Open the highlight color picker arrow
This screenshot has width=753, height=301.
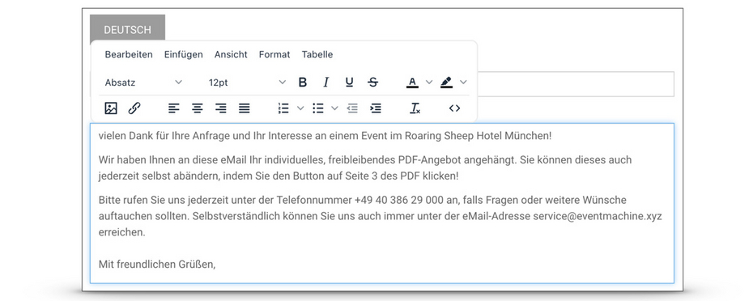tap(463, 82)
